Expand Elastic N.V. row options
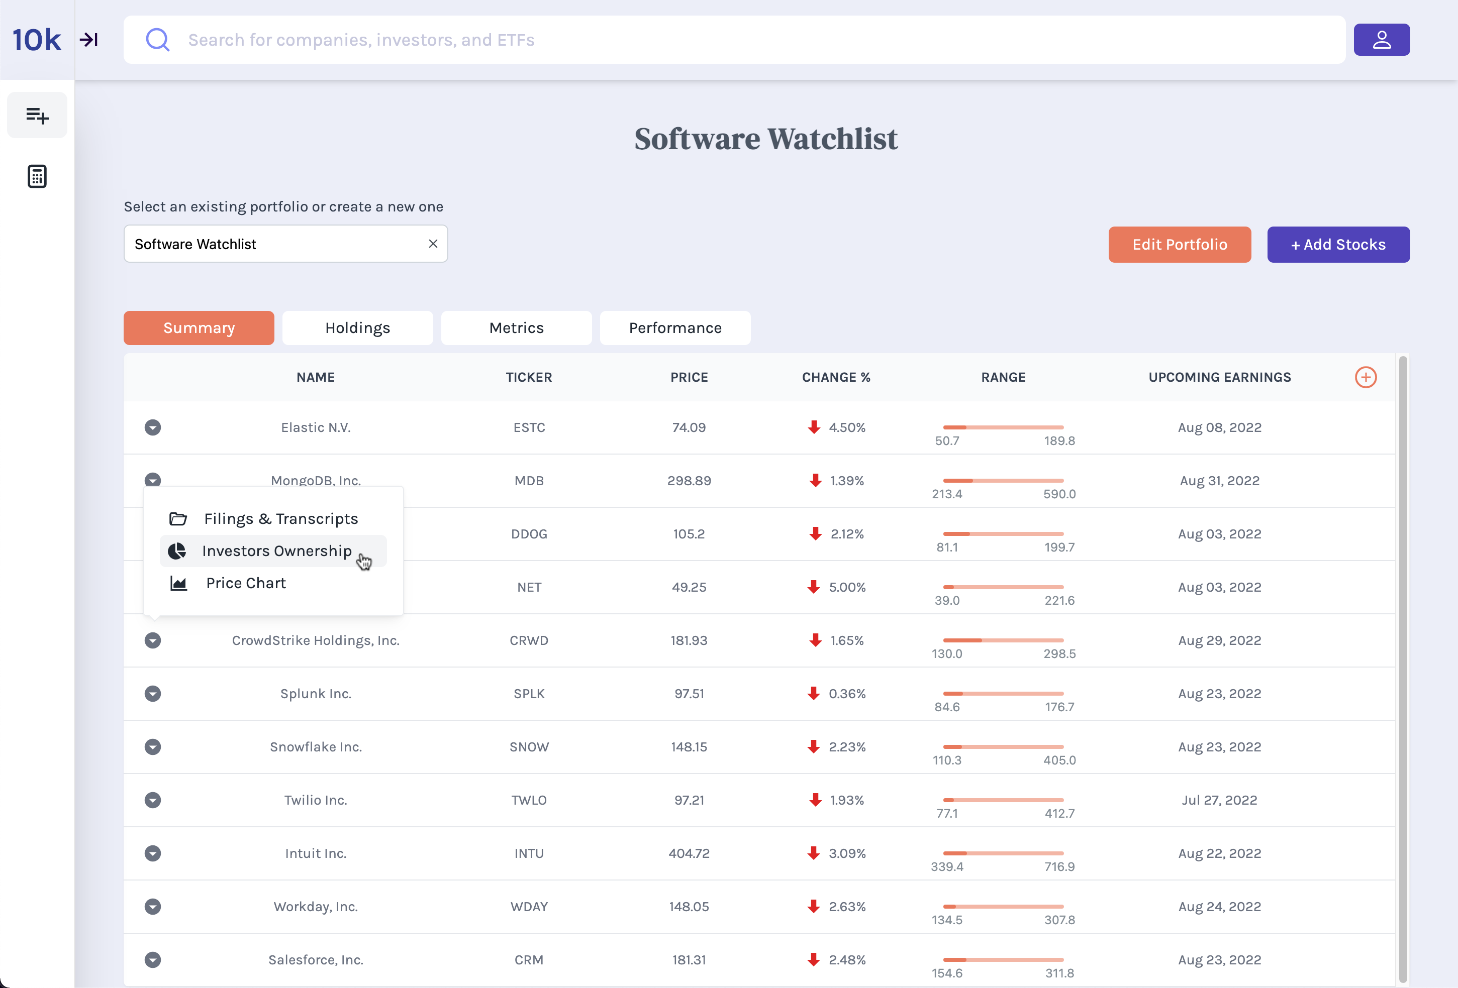 tap(152, 427)
